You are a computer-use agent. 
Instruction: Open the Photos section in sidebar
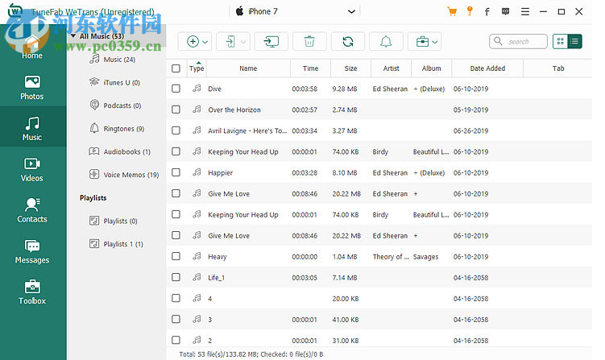coord(32,88)
